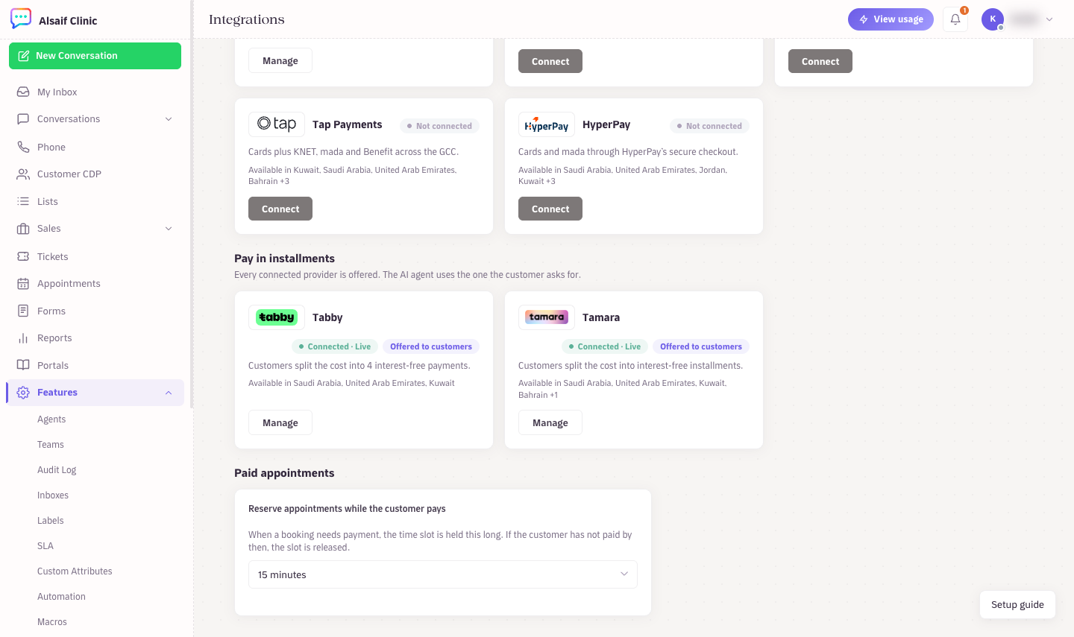1074x637 pixels.
Task: Click the Forms document icon
Action: [23, 311]
